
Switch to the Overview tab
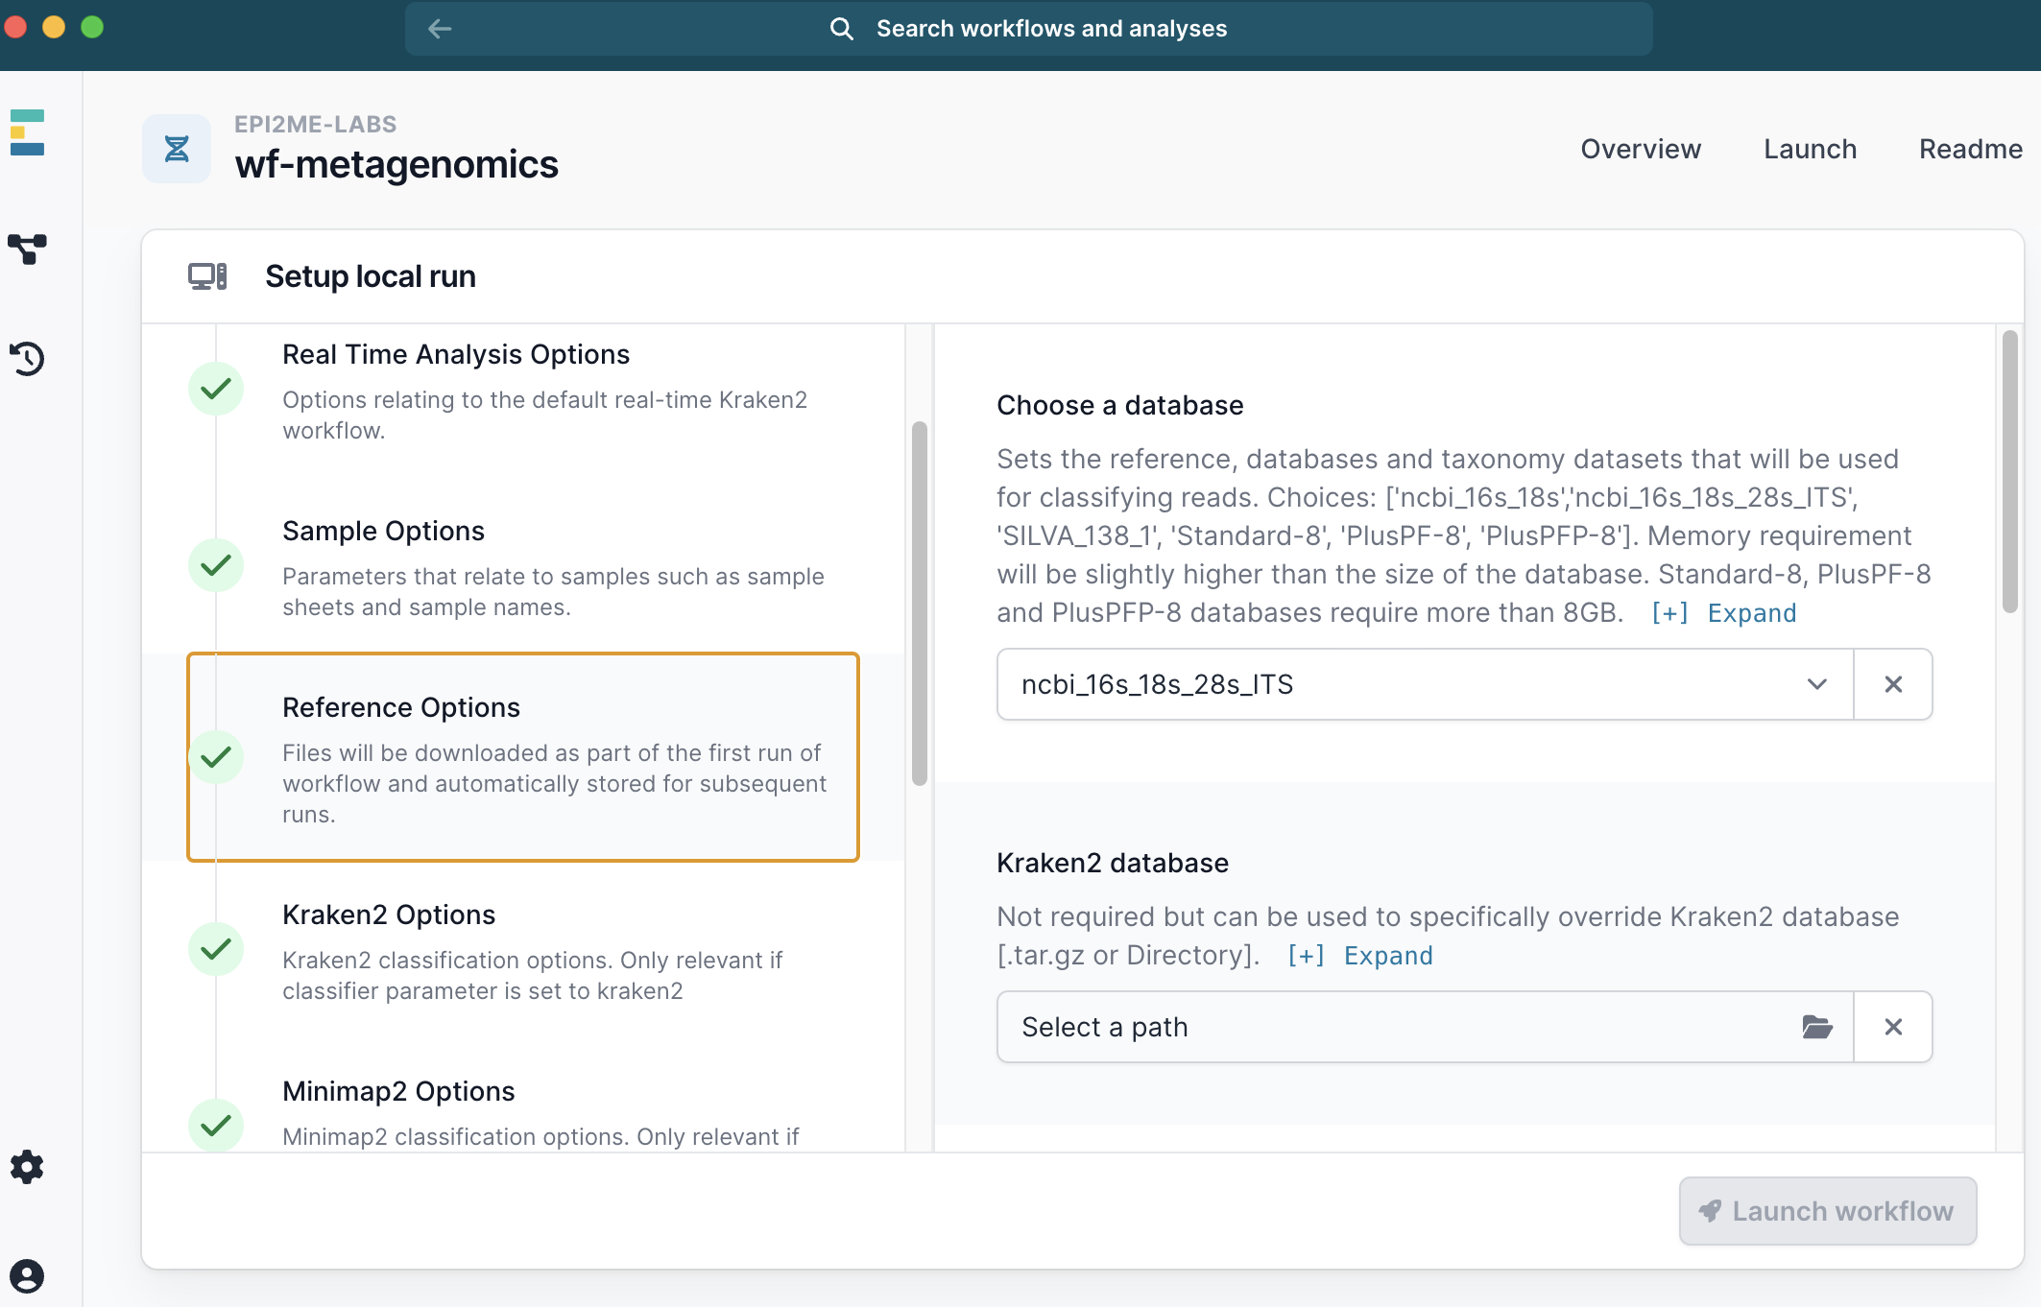(x=1641, y=149)
